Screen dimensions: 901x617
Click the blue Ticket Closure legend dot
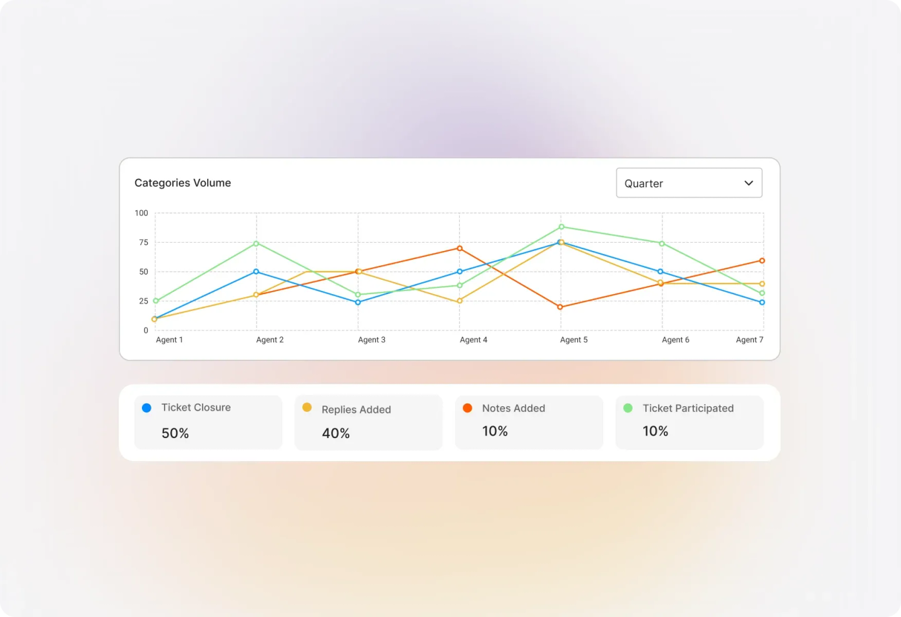point(147,408)
